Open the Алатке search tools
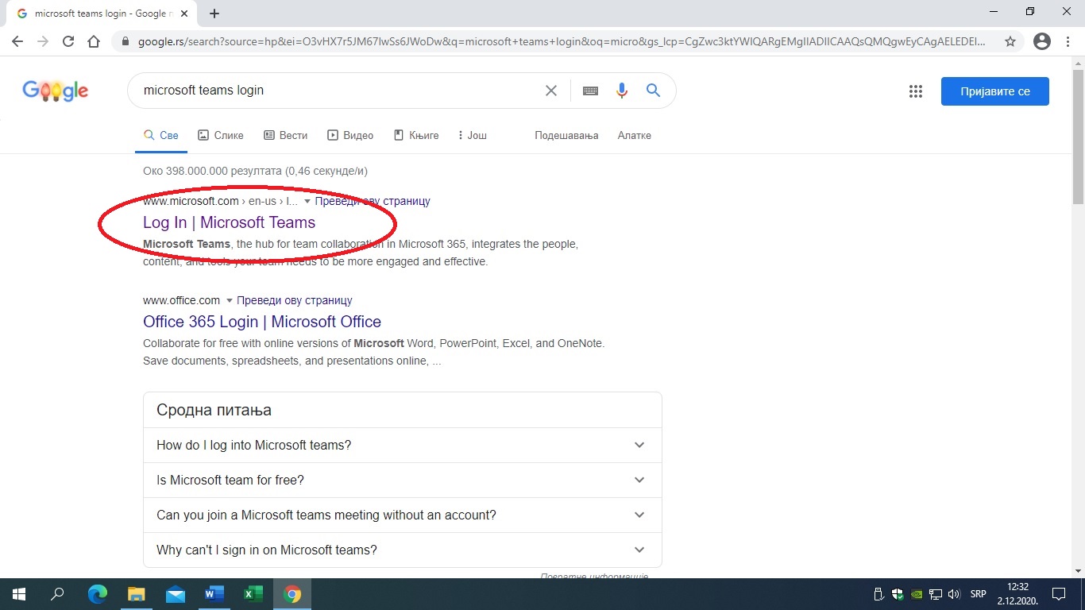 pos(635,136)
